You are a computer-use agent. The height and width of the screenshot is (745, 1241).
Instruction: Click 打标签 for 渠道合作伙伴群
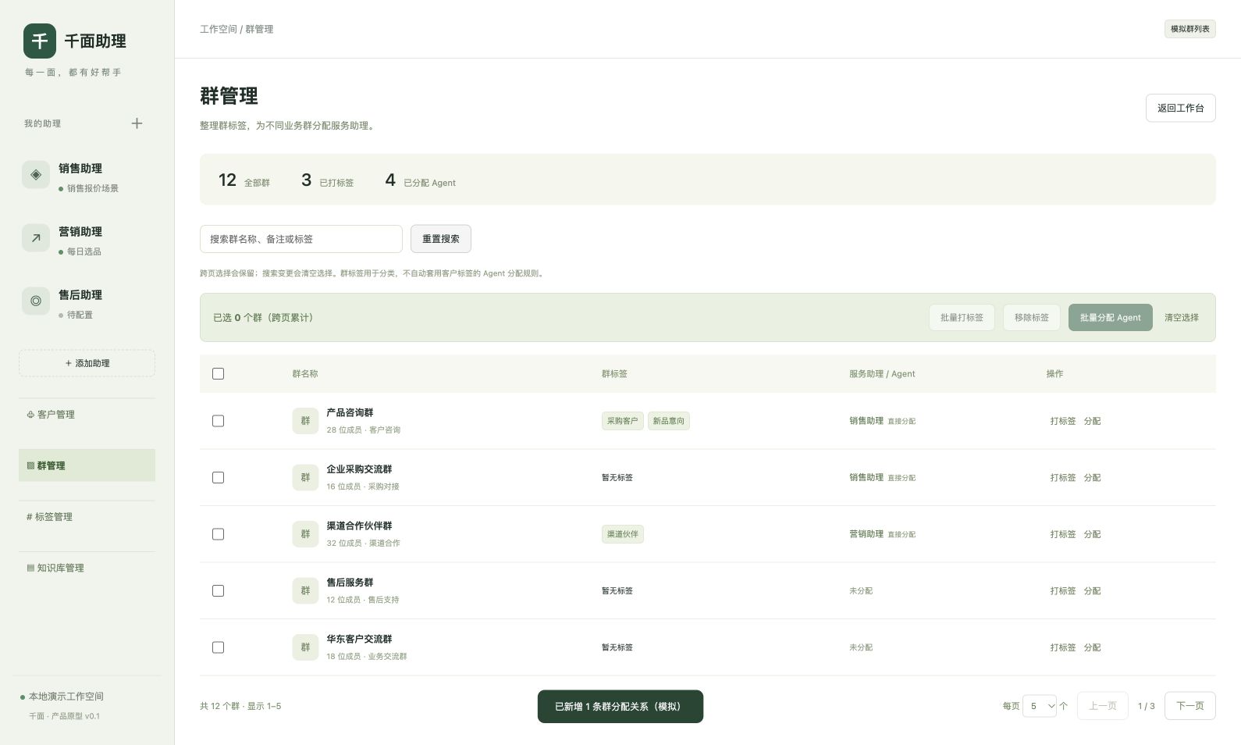pyautogui.click(x=1063, y=534)
